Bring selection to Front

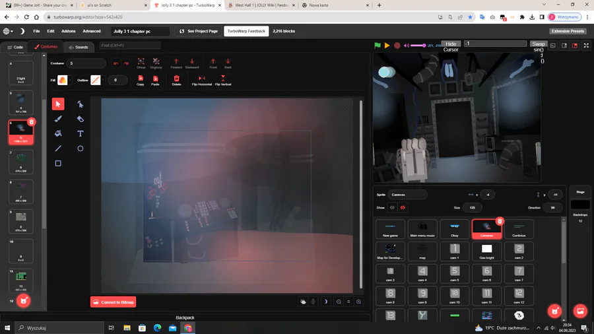[x=213, y=63]
